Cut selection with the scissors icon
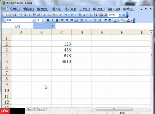 [x=44, y=15]
